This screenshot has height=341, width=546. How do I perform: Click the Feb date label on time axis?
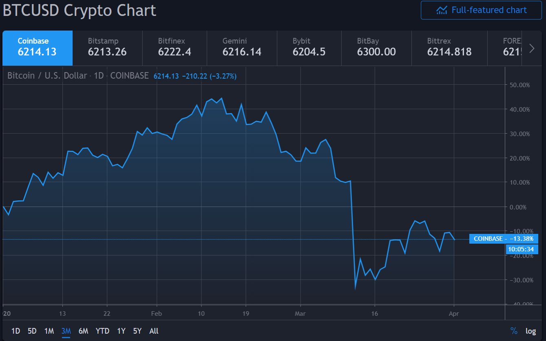tap(157, 313)
